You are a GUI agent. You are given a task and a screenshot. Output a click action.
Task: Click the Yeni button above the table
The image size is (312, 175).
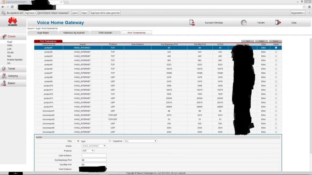pos(248,41)
